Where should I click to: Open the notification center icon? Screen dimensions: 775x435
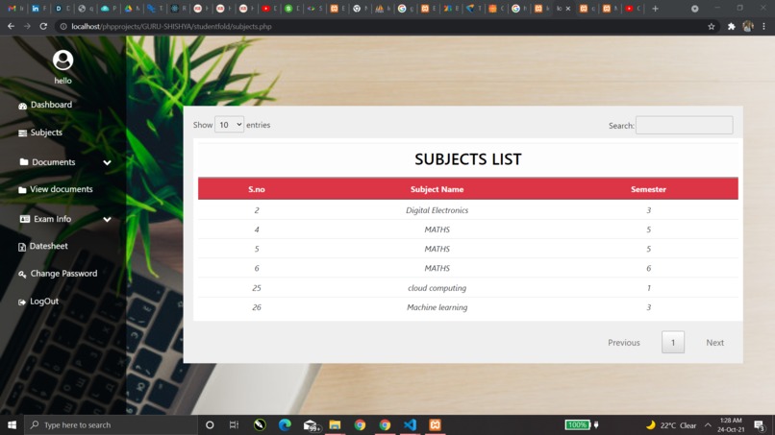(x=760, y=425)
